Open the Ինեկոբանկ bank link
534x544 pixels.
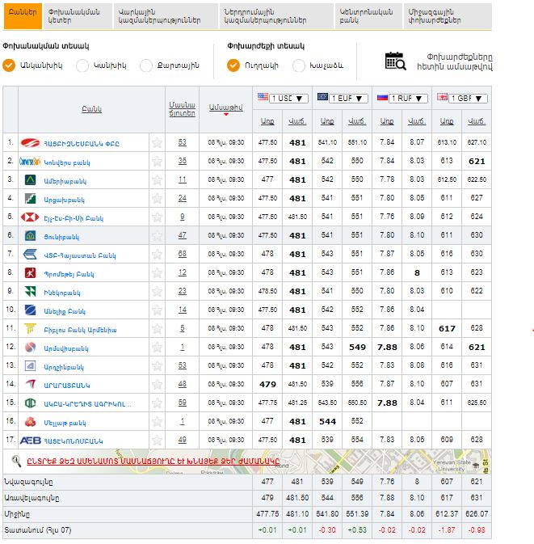pos(62,292)
